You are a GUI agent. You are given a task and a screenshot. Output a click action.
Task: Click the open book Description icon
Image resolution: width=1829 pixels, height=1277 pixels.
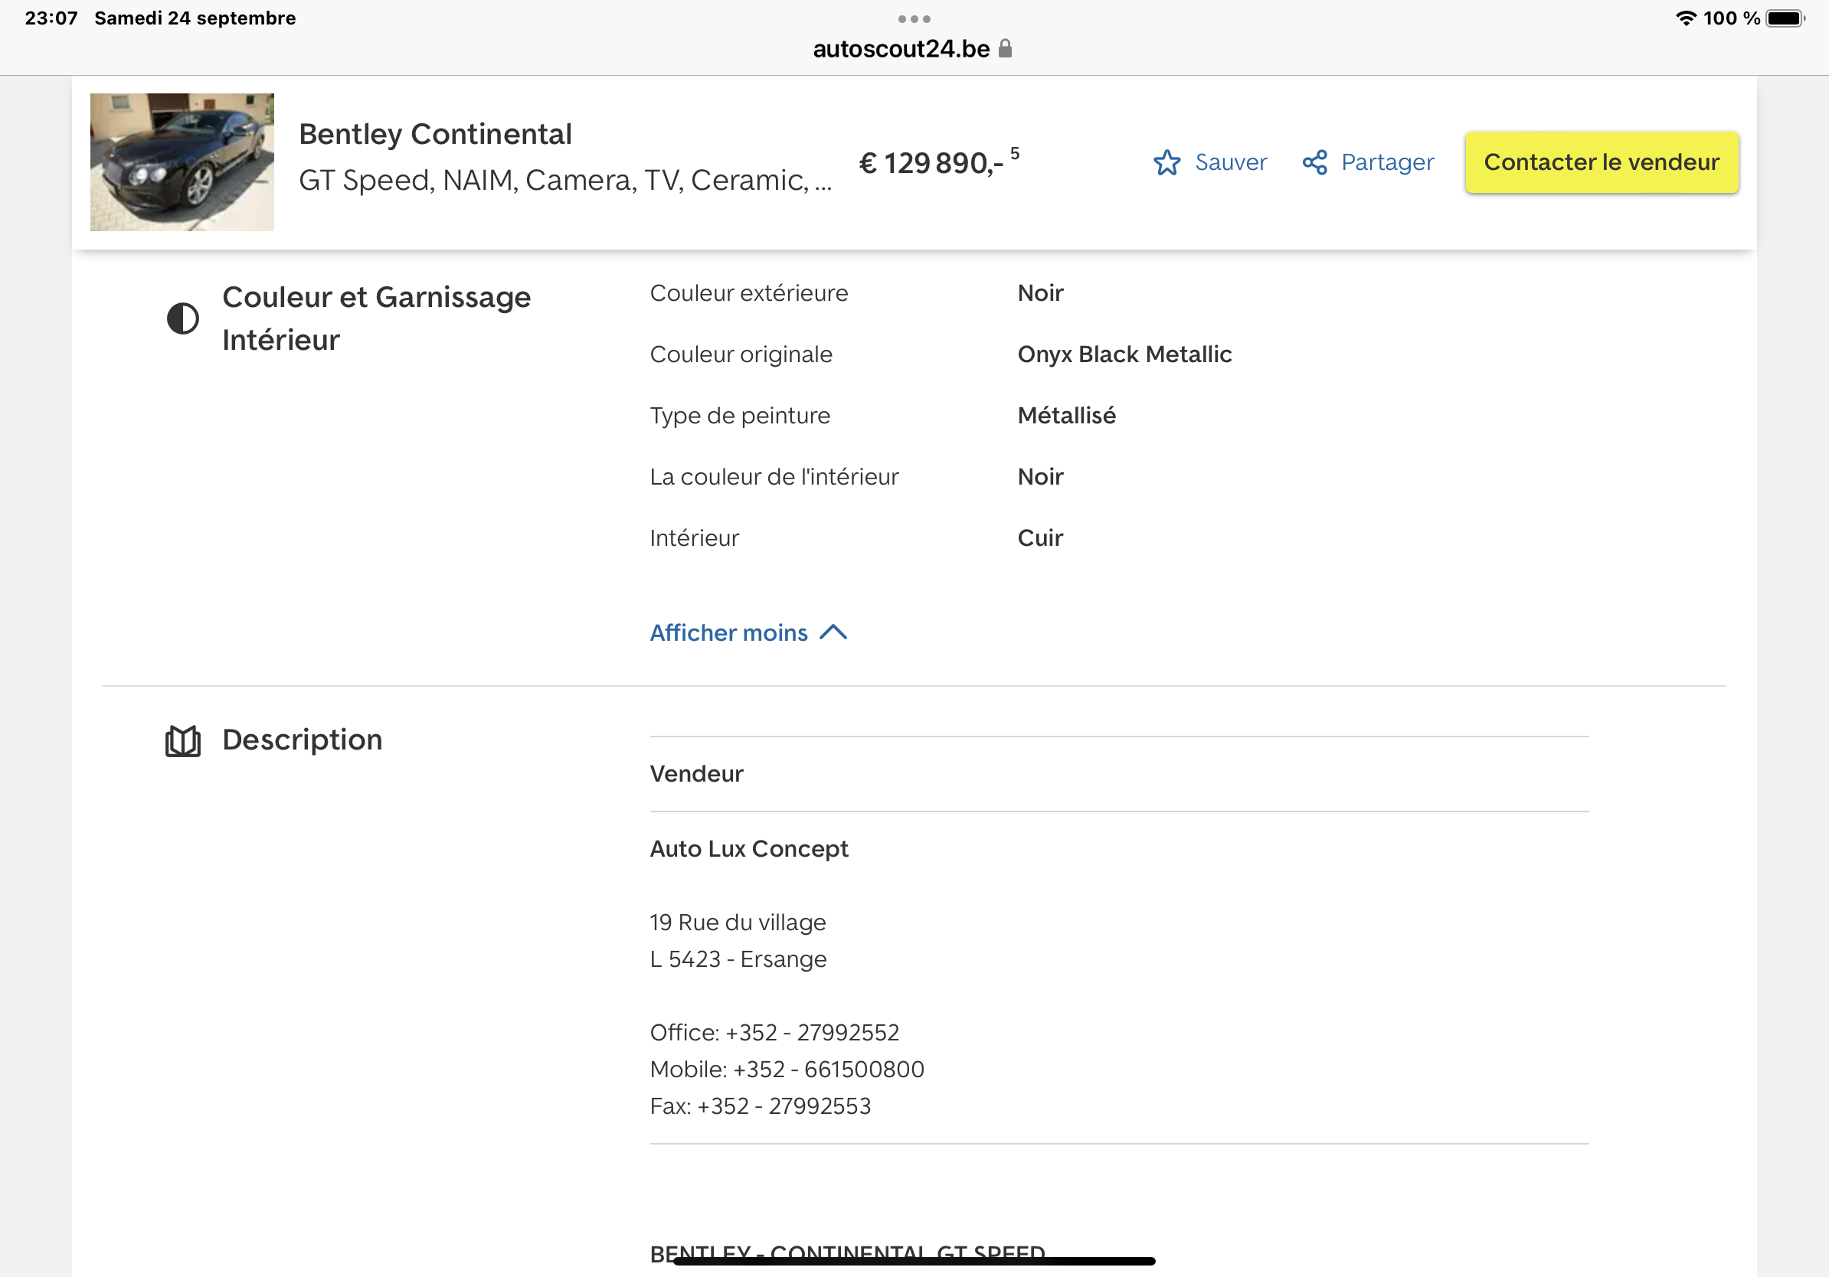pyautogui.click(x=182, y=740)
